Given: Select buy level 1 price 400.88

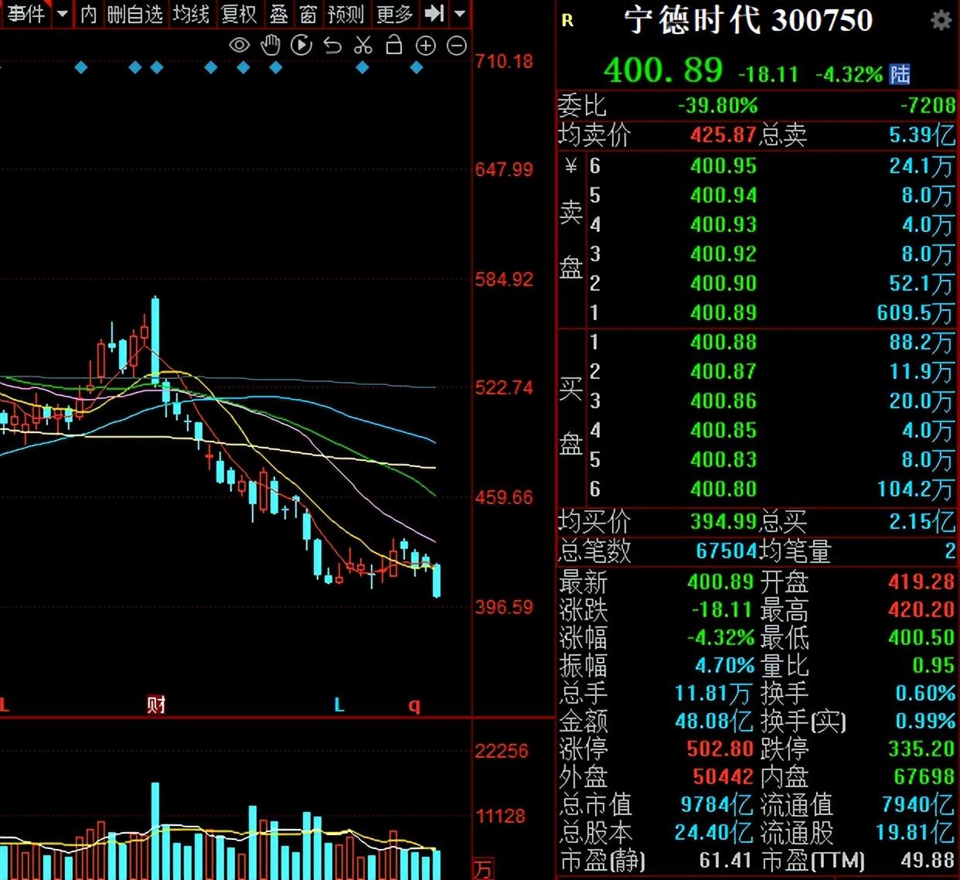Looking at the screenshot, I should (x=723, y=342).
